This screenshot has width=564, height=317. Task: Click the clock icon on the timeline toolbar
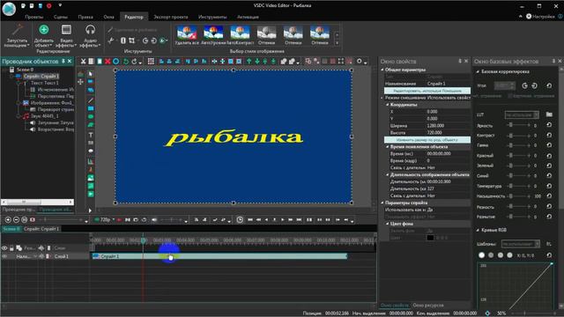(x=240, y=219)
